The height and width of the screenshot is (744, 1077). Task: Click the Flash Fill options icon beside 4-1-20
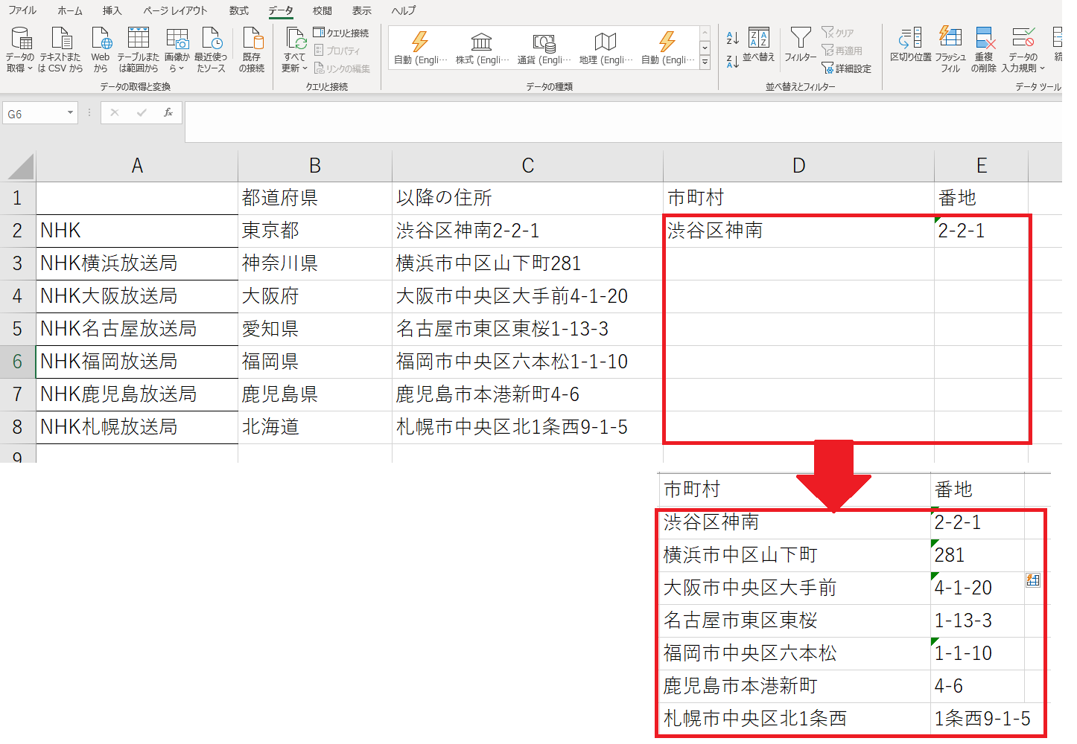coord(1033,580)
